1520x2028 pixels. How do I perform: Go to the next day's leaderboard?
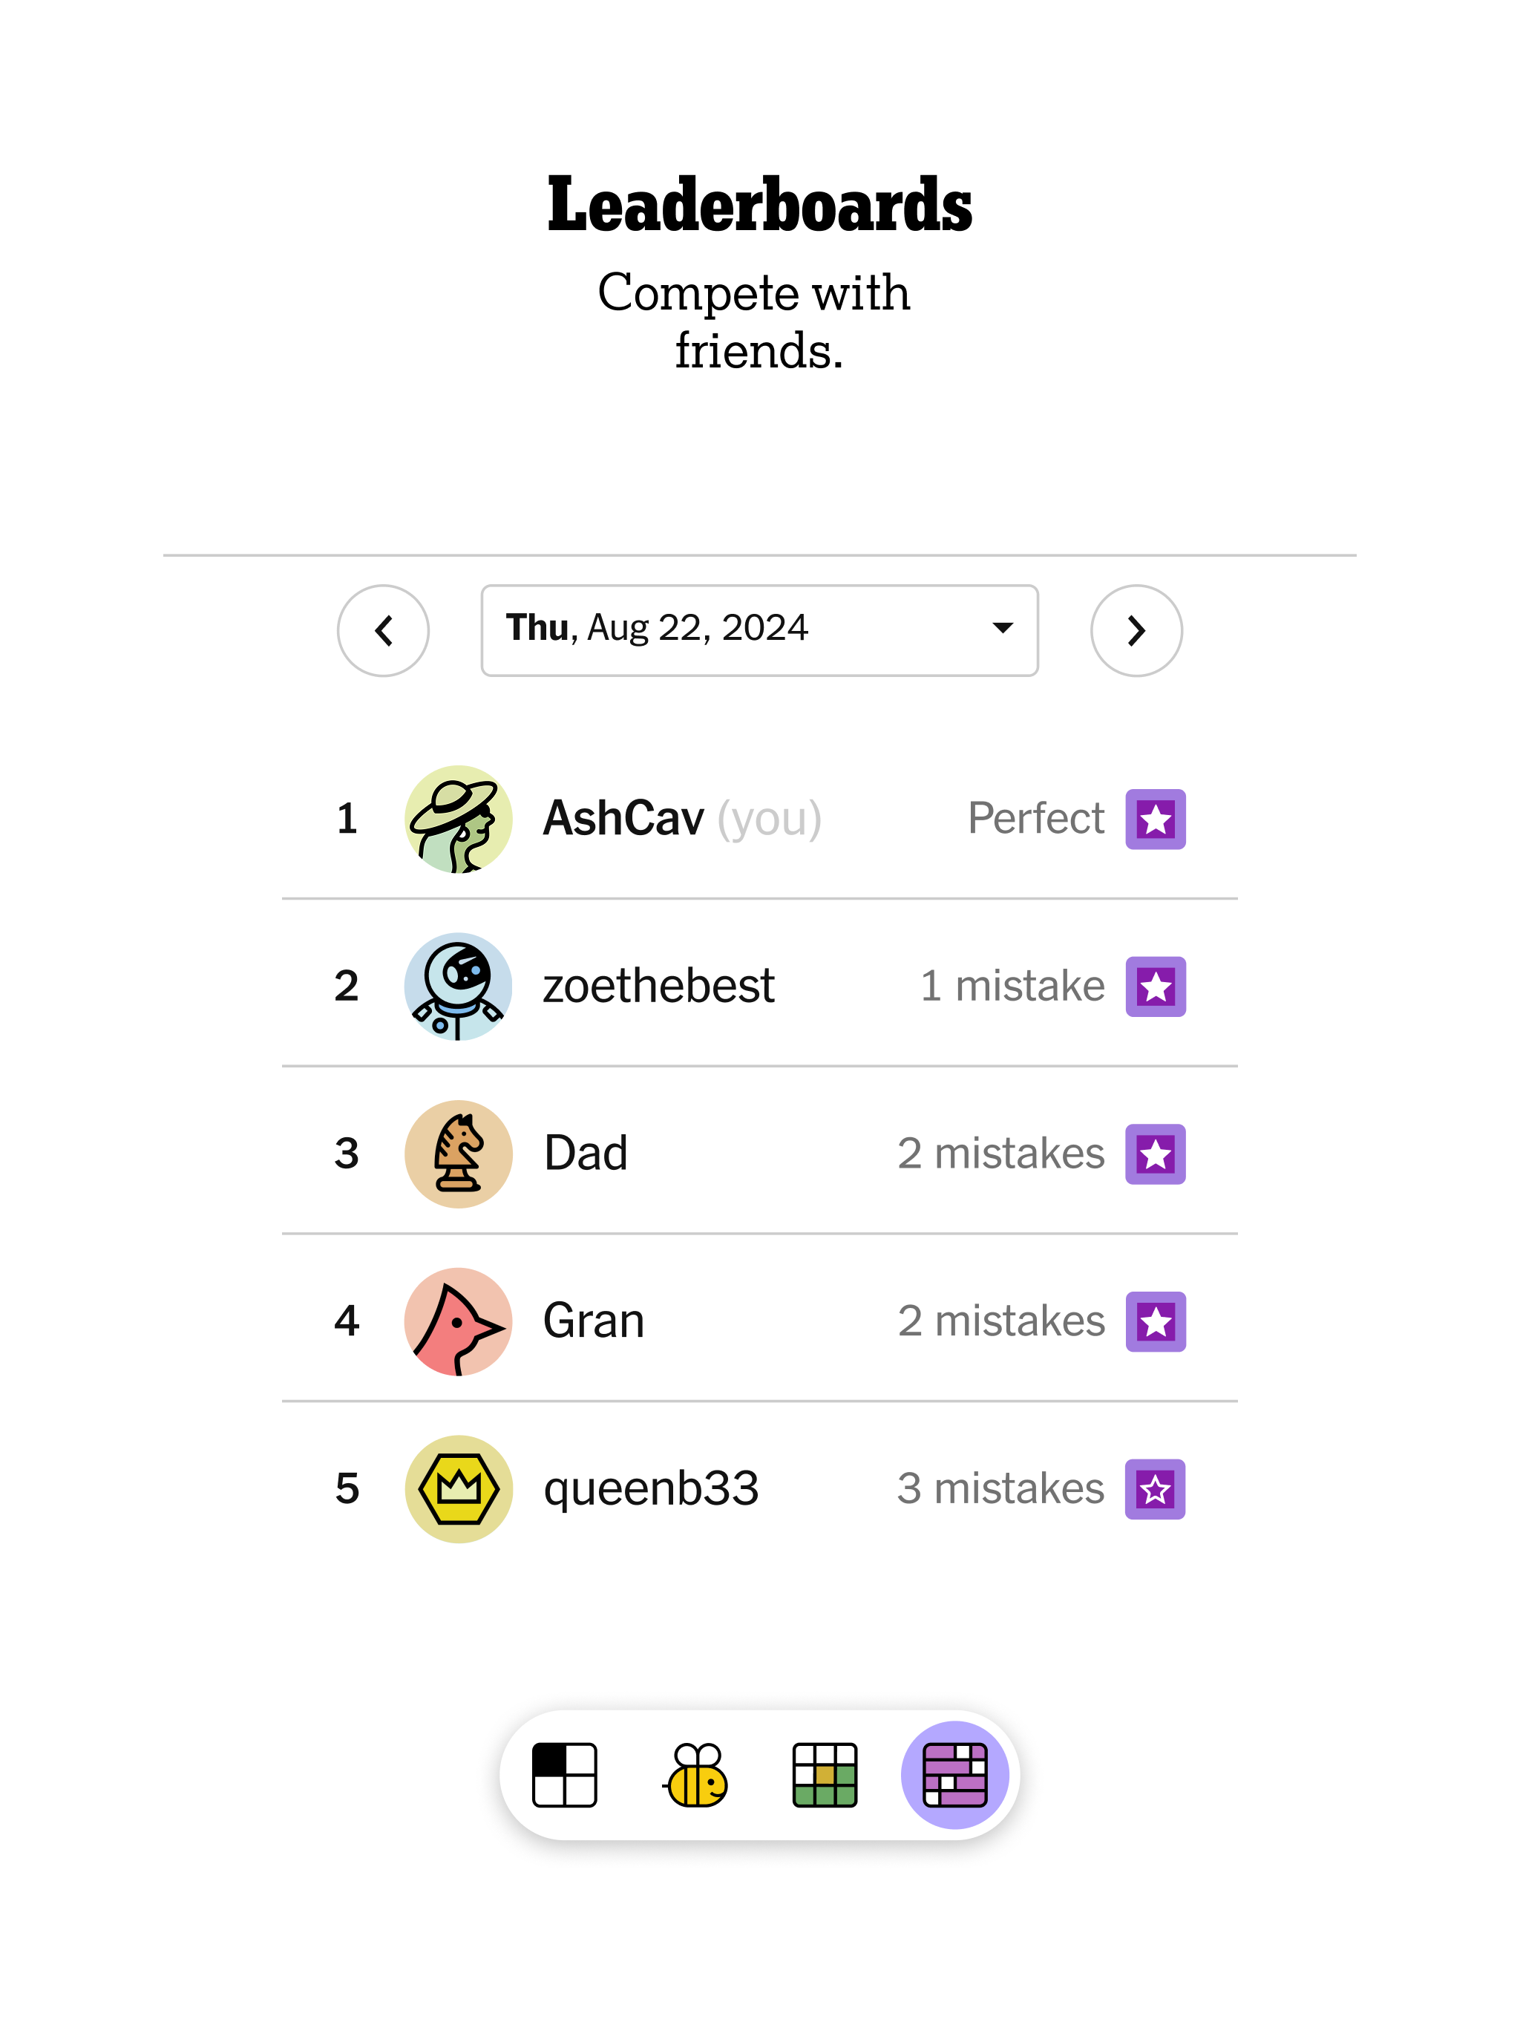coord(1136,631)
